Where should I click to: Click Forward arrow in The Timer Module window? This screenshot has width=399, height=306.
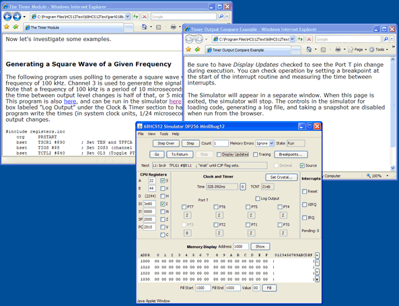pos(17,17)
